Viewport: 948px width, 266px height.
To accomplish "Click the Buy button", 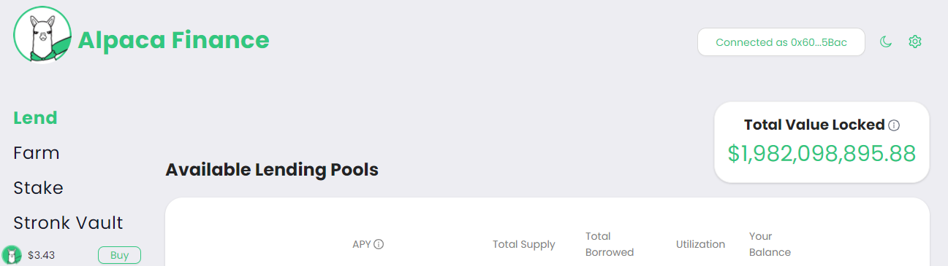I will pos(119,255).
